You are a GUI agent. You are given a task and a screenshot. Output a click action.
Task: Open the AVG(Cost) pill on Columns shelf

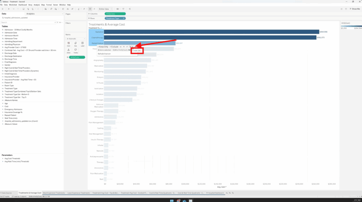115,14
